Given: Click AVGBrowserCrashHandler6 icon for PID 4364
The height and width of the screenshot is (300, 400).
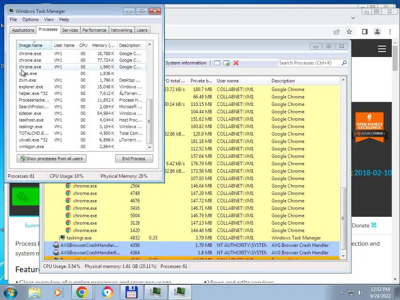Looking at the screenshot, I should [x=56, y=253].
